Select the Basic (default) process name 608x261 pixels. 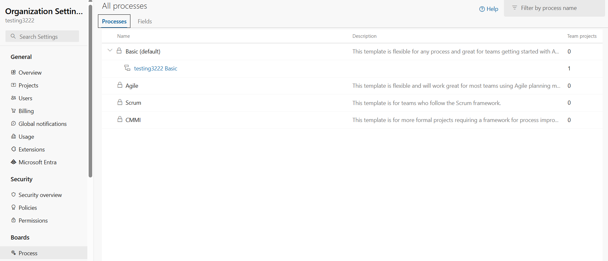[143, 52]
